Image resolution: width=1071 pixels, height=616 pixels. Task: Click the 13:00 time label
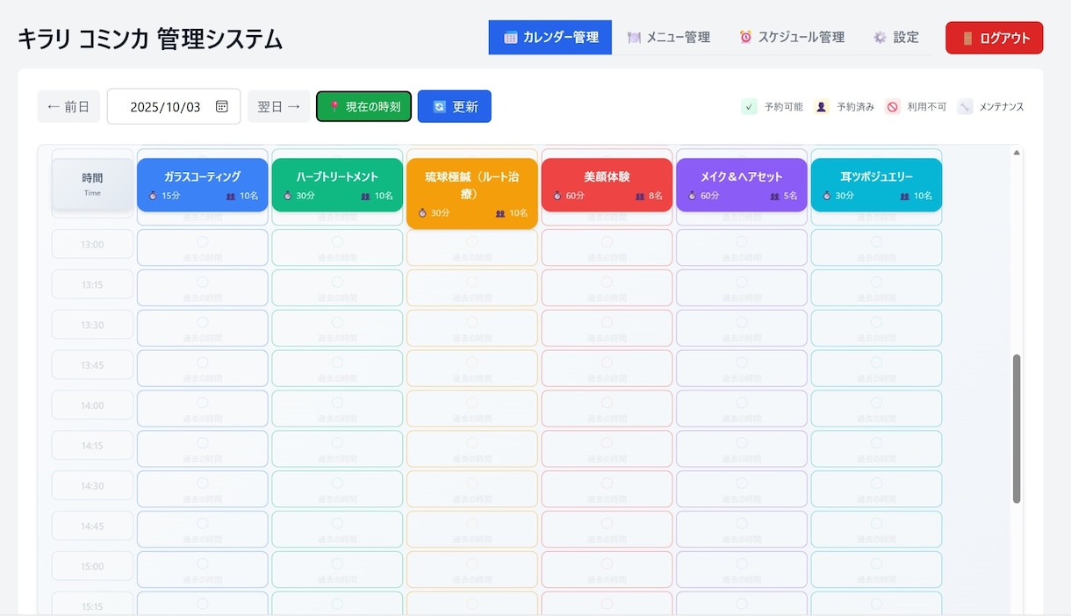pyautogui.click(x=92, y=244)
